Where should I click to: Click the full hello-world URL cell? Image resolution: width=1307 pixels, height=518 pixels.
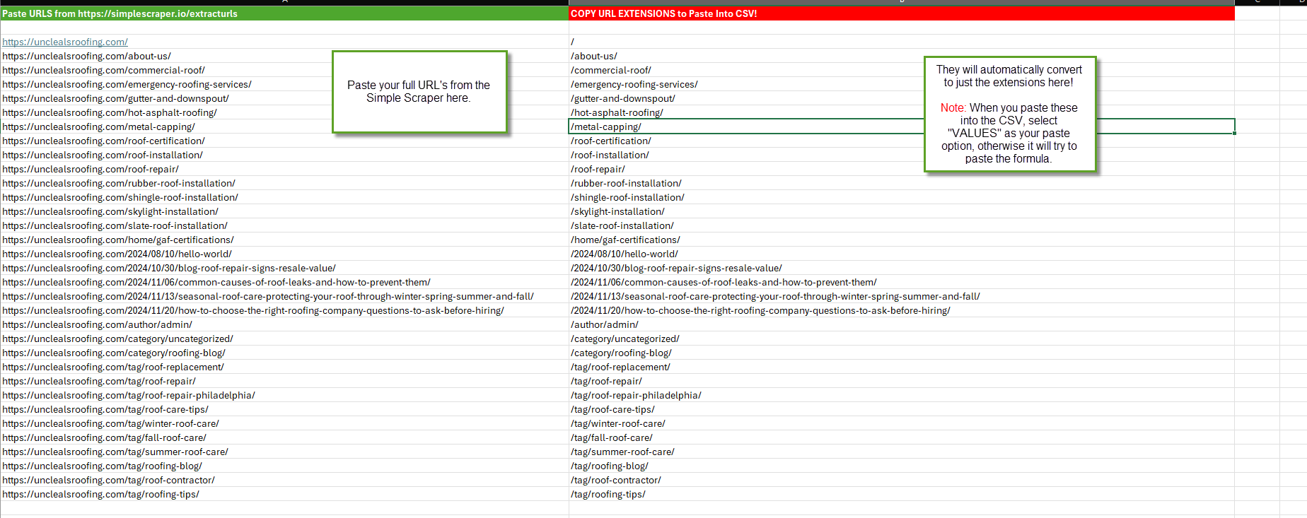click(117, 254)
